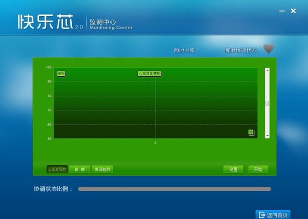
Task: Click the gray heart coherence status icon
Action: [x=268, y=49]
